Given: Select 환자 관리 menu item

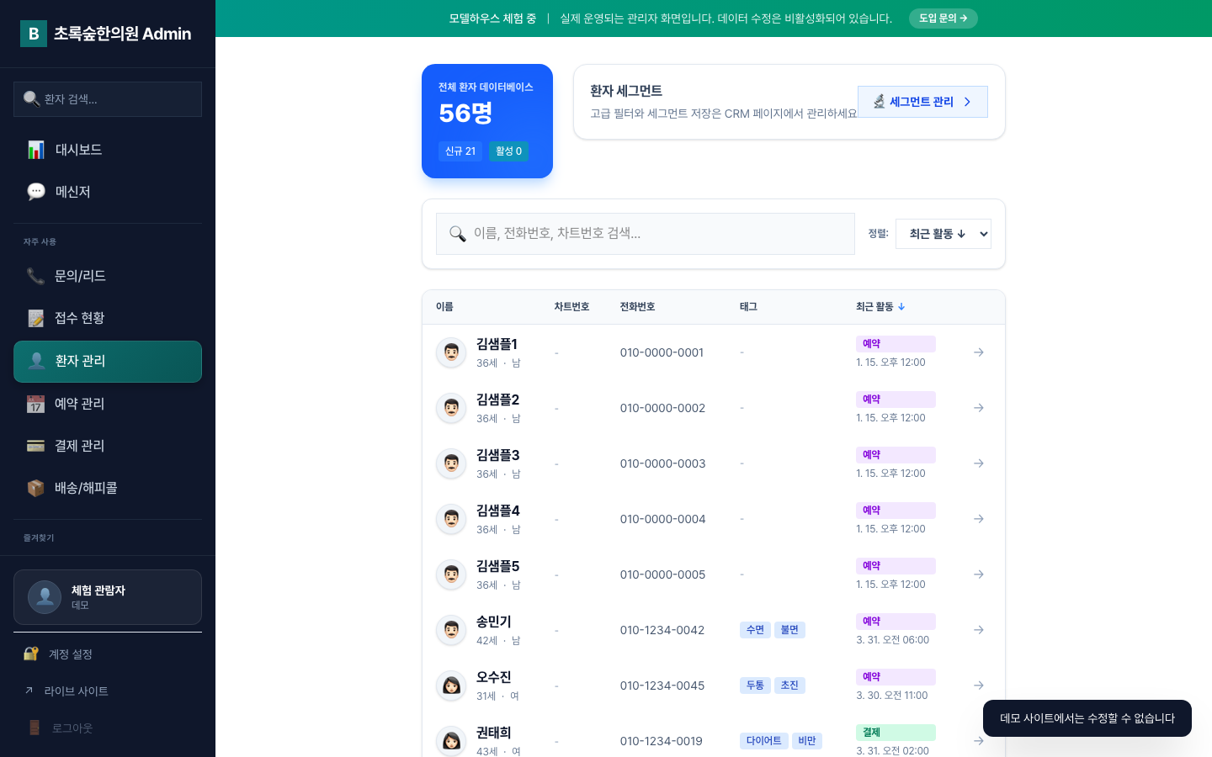Looking at the screenshot, I should pos(108,362).
